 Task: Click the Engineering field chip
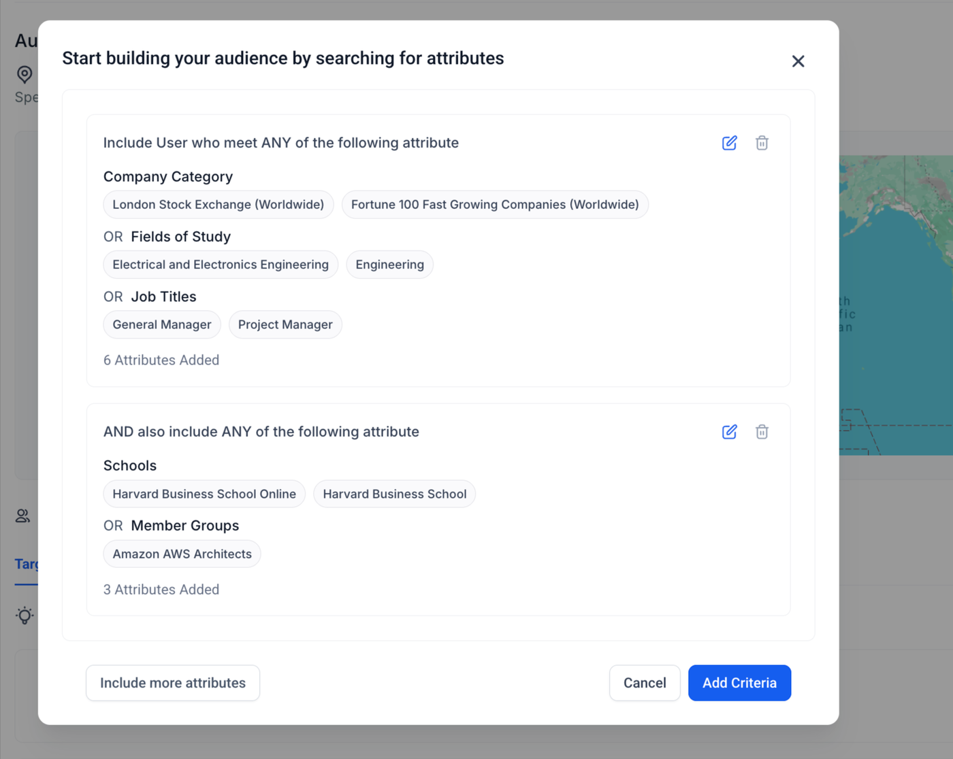(x=389, y=265)
